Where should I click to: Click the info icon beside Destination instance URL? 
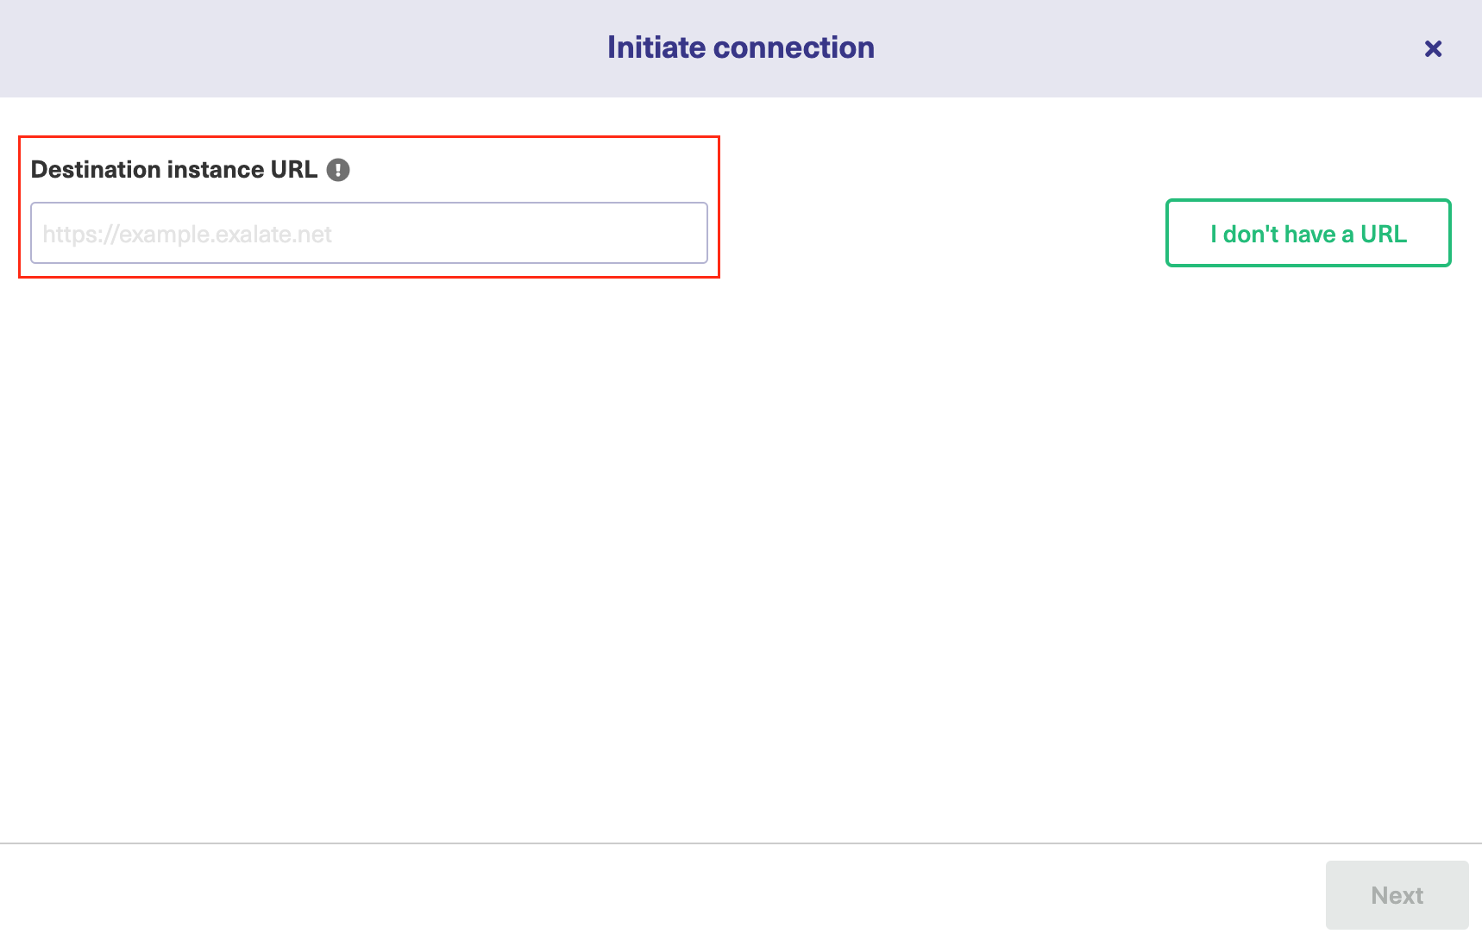point(338,170)
